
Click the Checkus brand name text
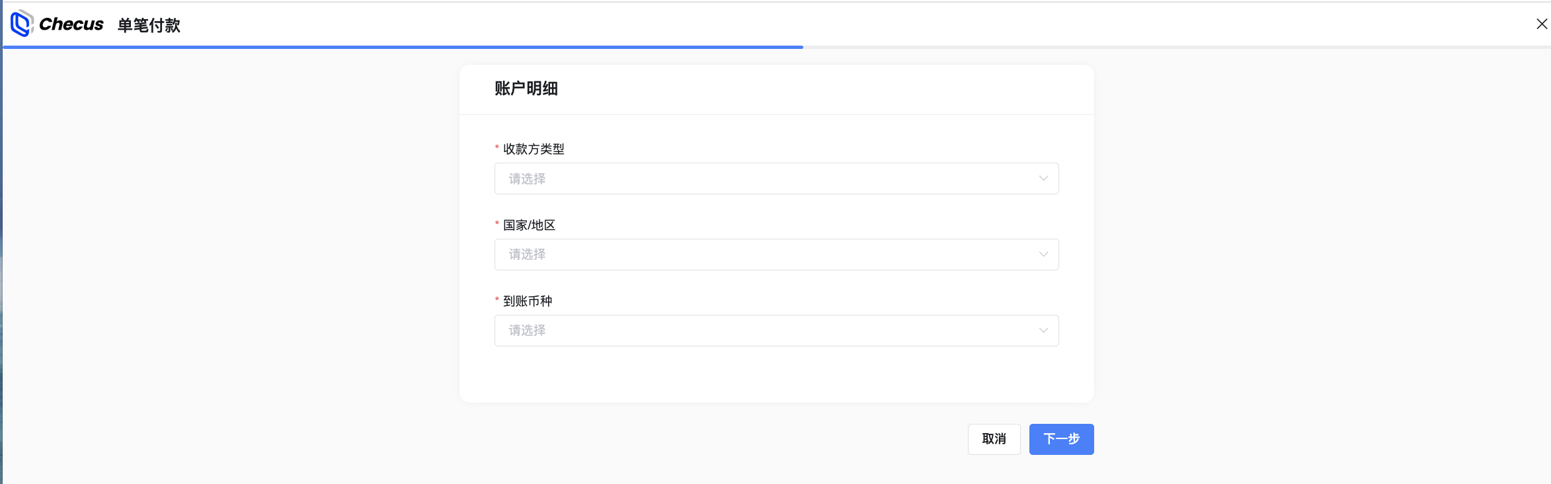[71, 24]
